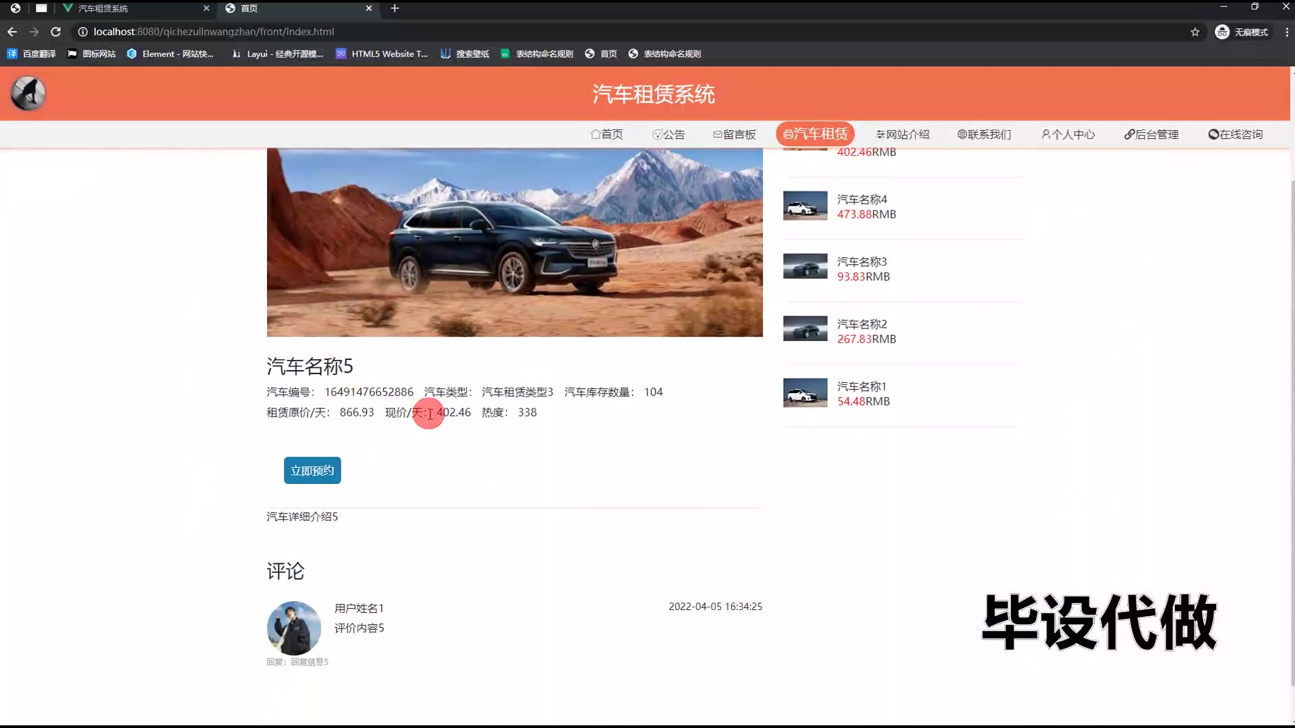1295x728 pixels.
Task: Close the 首页 browser tab
Action: coord(369,8)
